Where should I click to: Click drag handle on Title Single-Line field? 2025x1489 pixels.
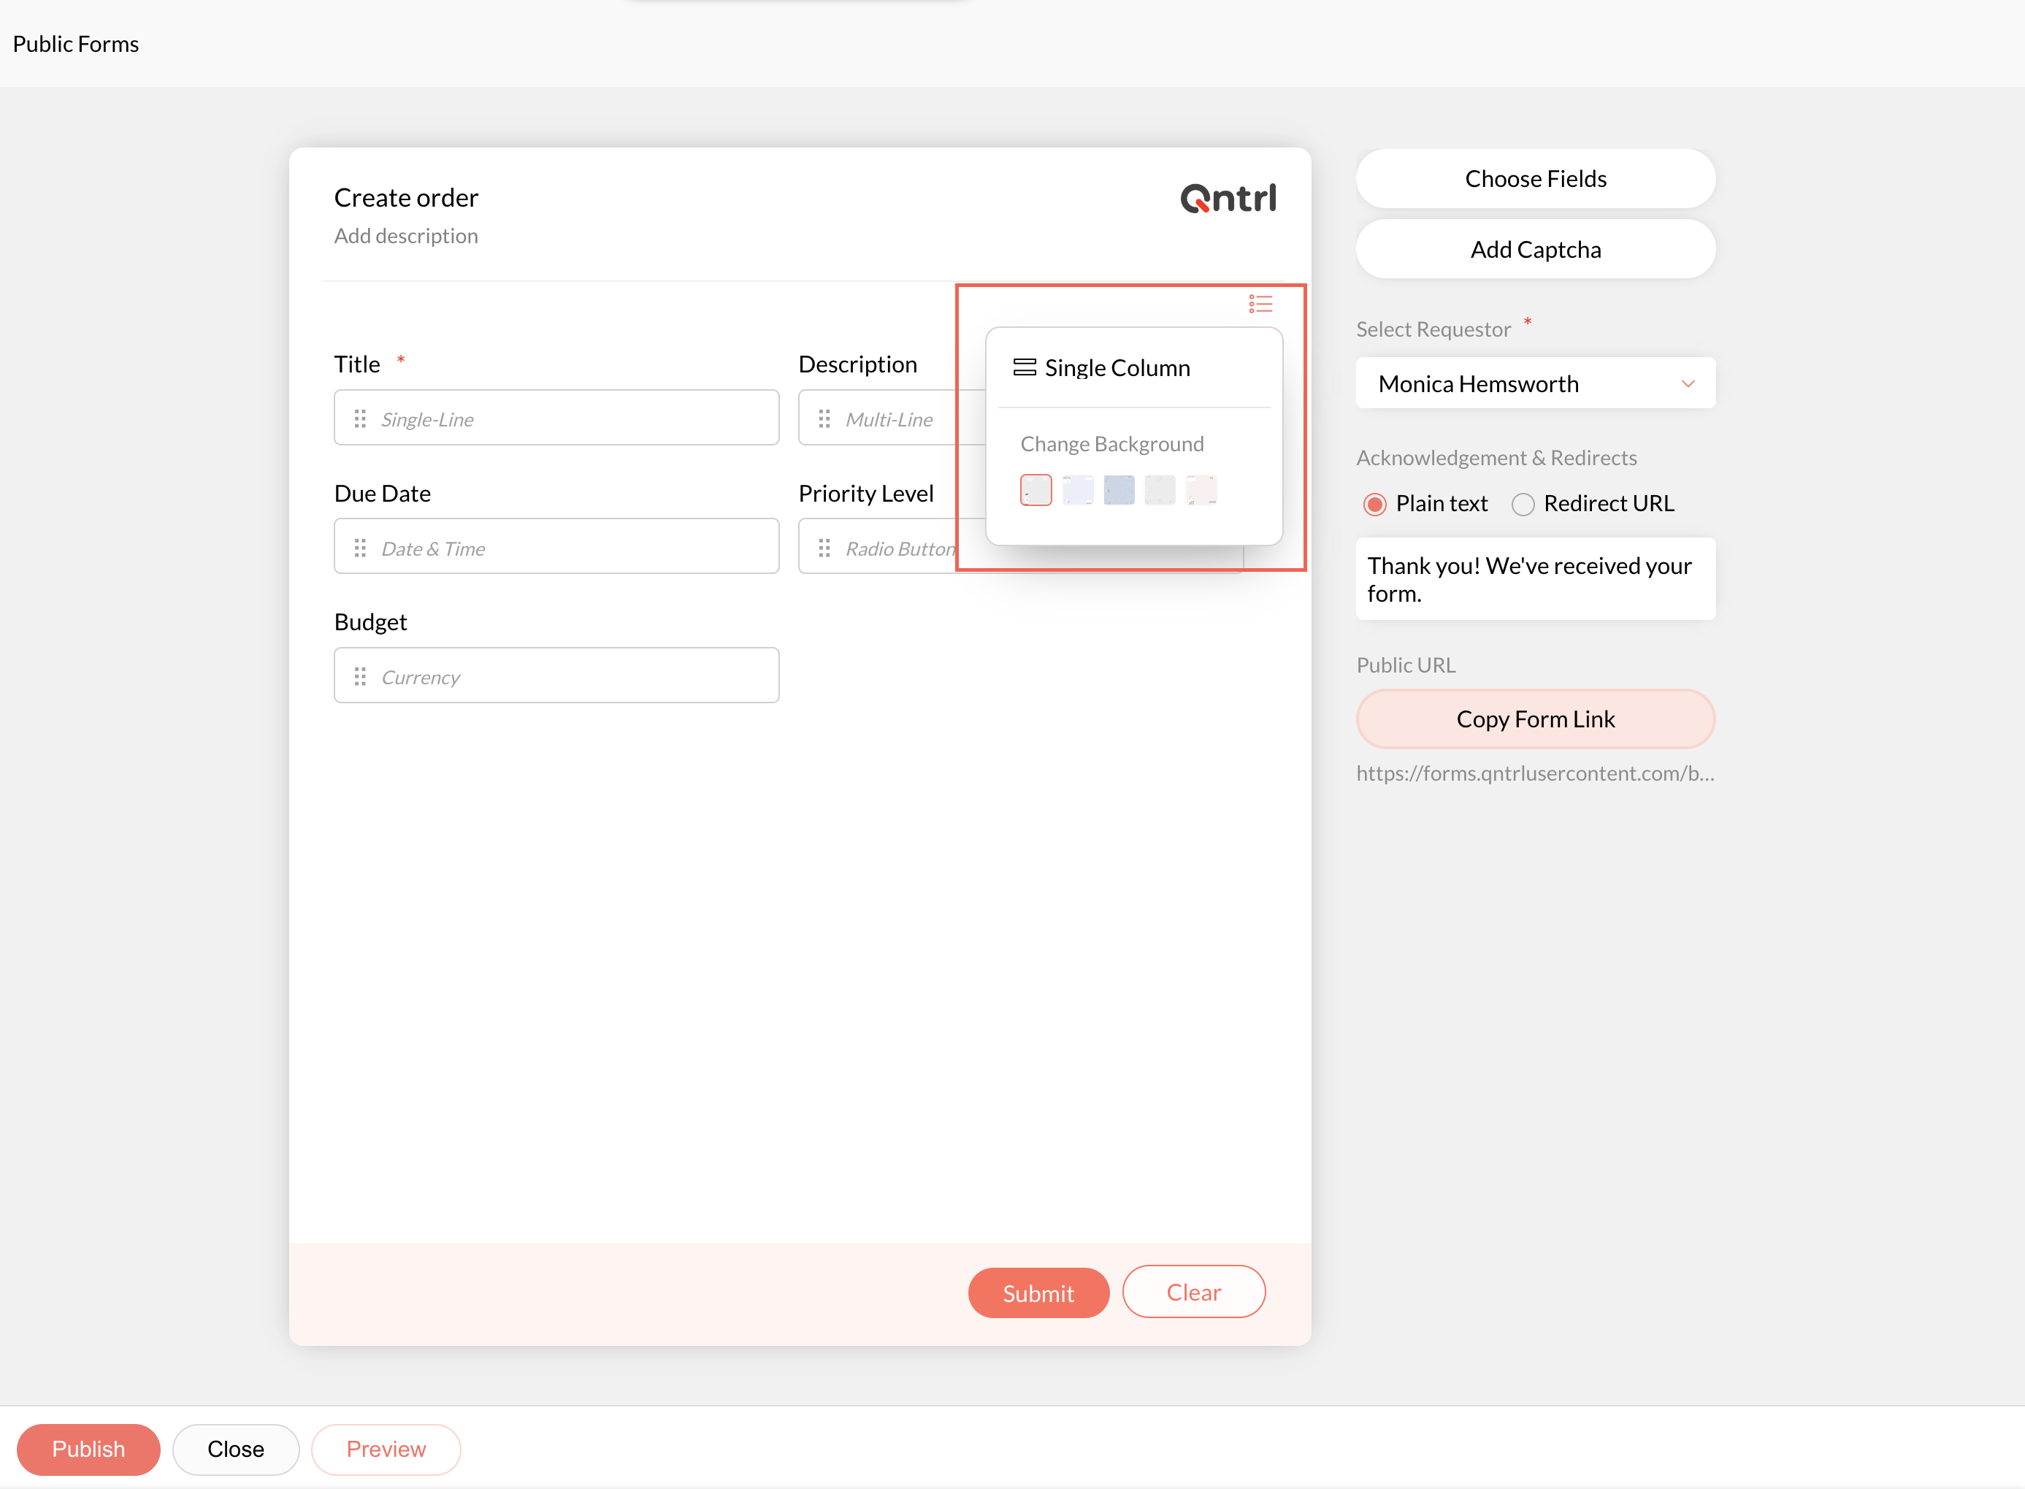coord(359,418)
